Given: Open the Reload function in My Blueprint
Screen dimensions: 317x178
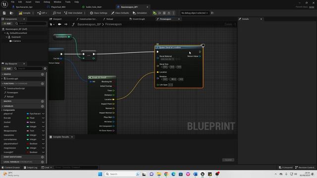Looking at the screenshot, I should pyautogui.click(x=10, y=97).
